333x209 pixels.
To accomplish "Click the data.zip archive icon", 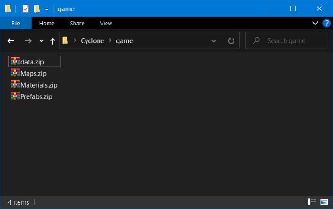I will (15, 62).
